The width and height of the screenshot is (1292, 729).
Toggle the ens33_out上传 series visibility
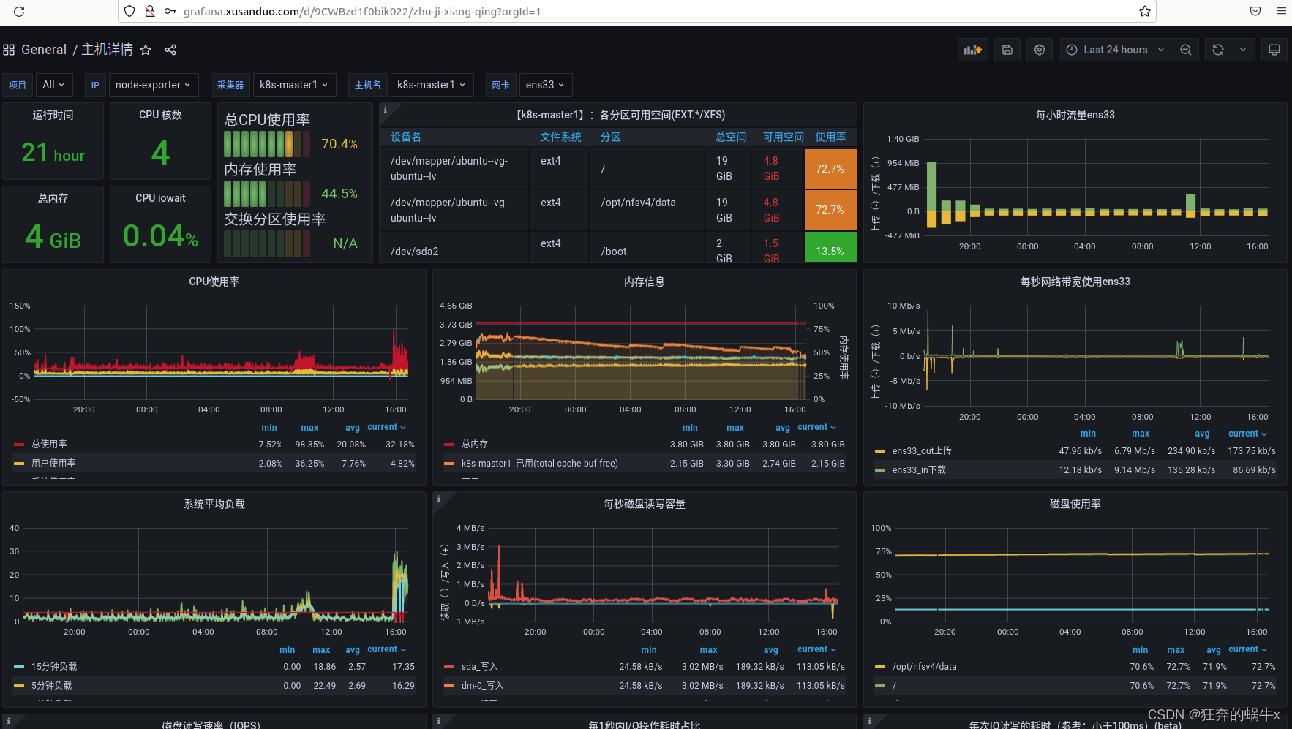tap(922, 450)
